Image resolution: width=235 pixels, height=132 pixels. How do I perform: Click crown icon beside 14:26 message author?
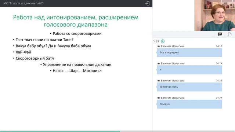point(159,81)
